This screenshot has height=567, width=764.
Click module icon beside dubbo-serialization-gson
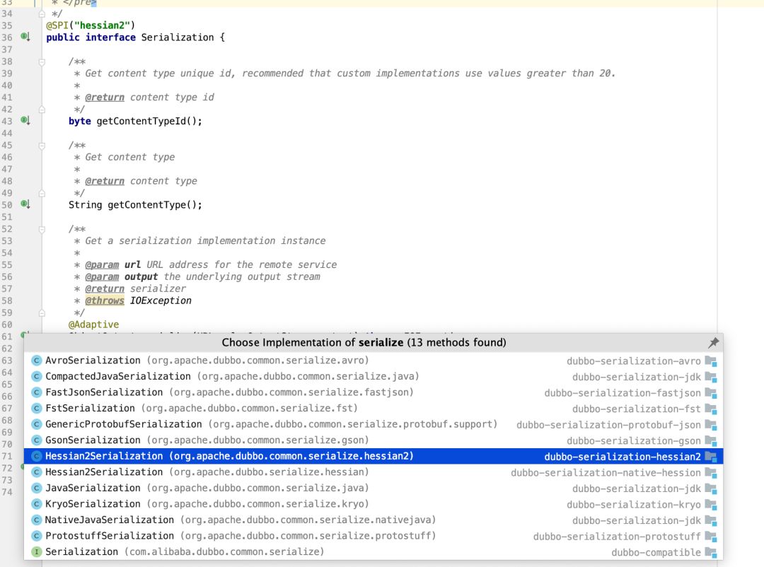coord(711,441)
